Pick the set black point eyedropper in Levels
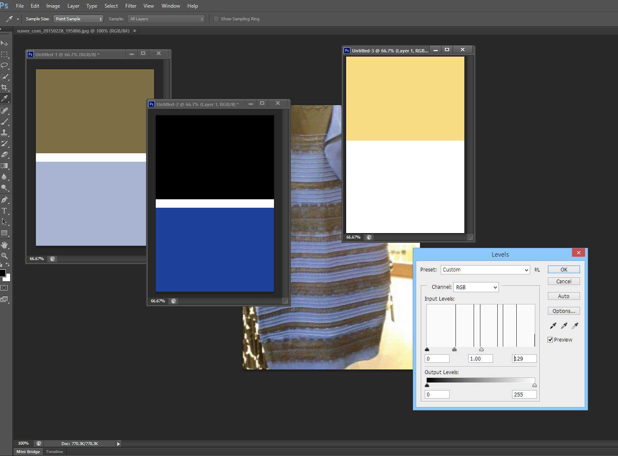Screen dimensions: 618x456 553,326
